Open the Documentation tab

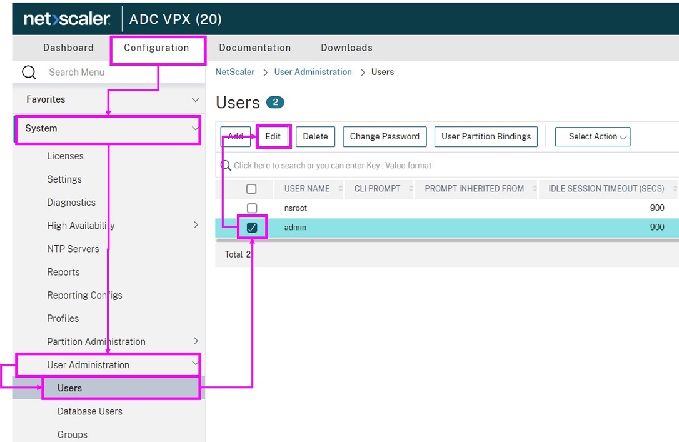254,48
